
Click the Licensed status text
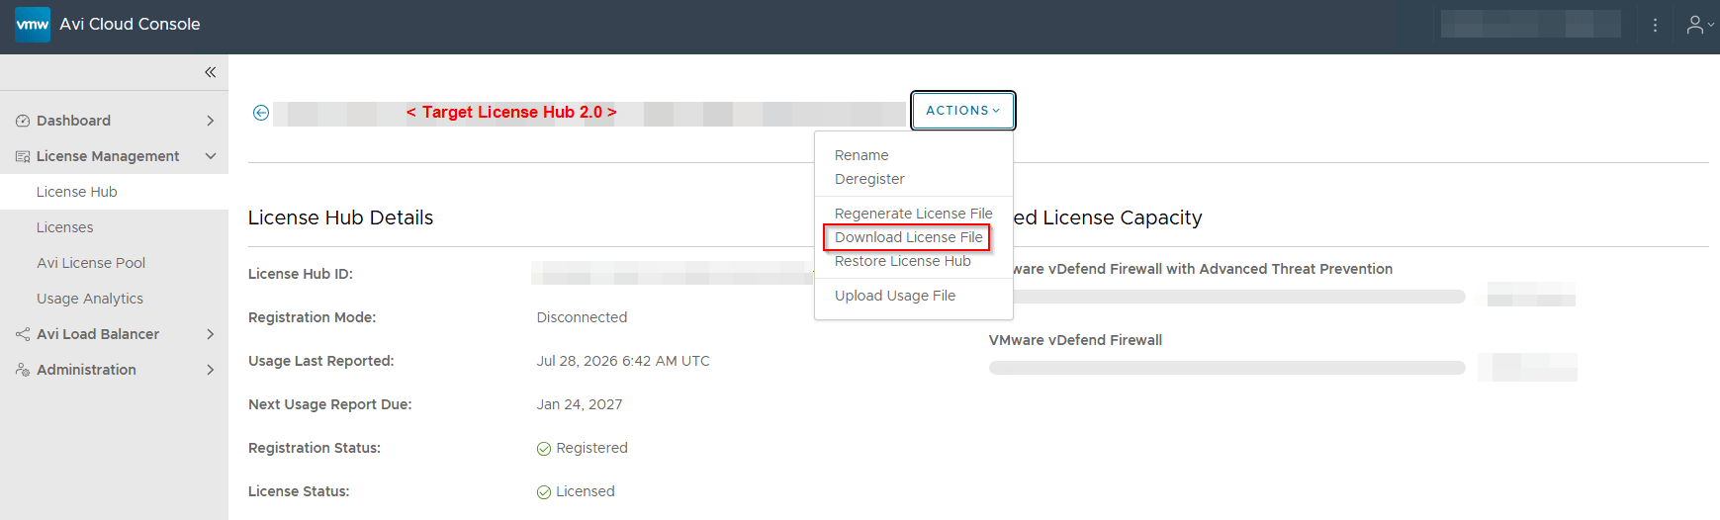pos(586,491)
